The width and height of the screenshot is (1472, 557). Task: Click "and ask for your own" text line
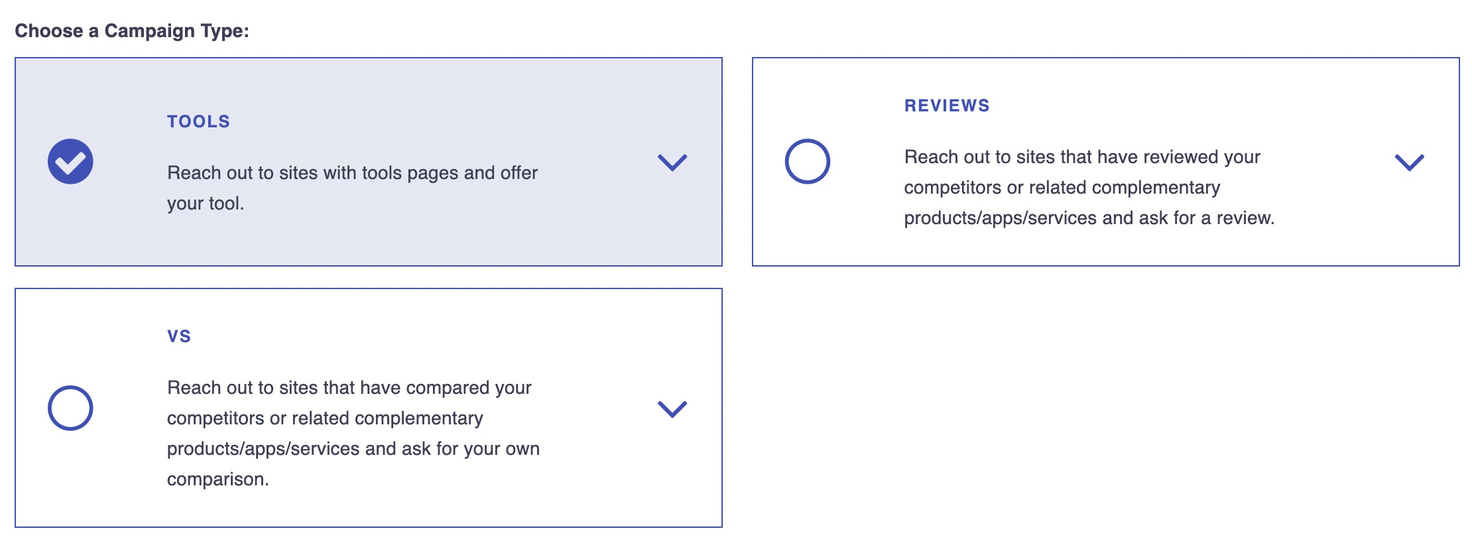pos(453,448)
